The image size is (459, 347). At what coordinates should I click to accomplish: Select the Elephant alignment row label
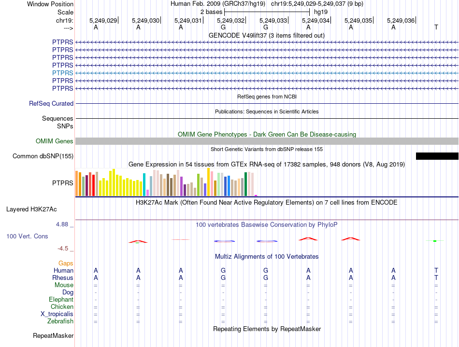[x=61, y=299]
